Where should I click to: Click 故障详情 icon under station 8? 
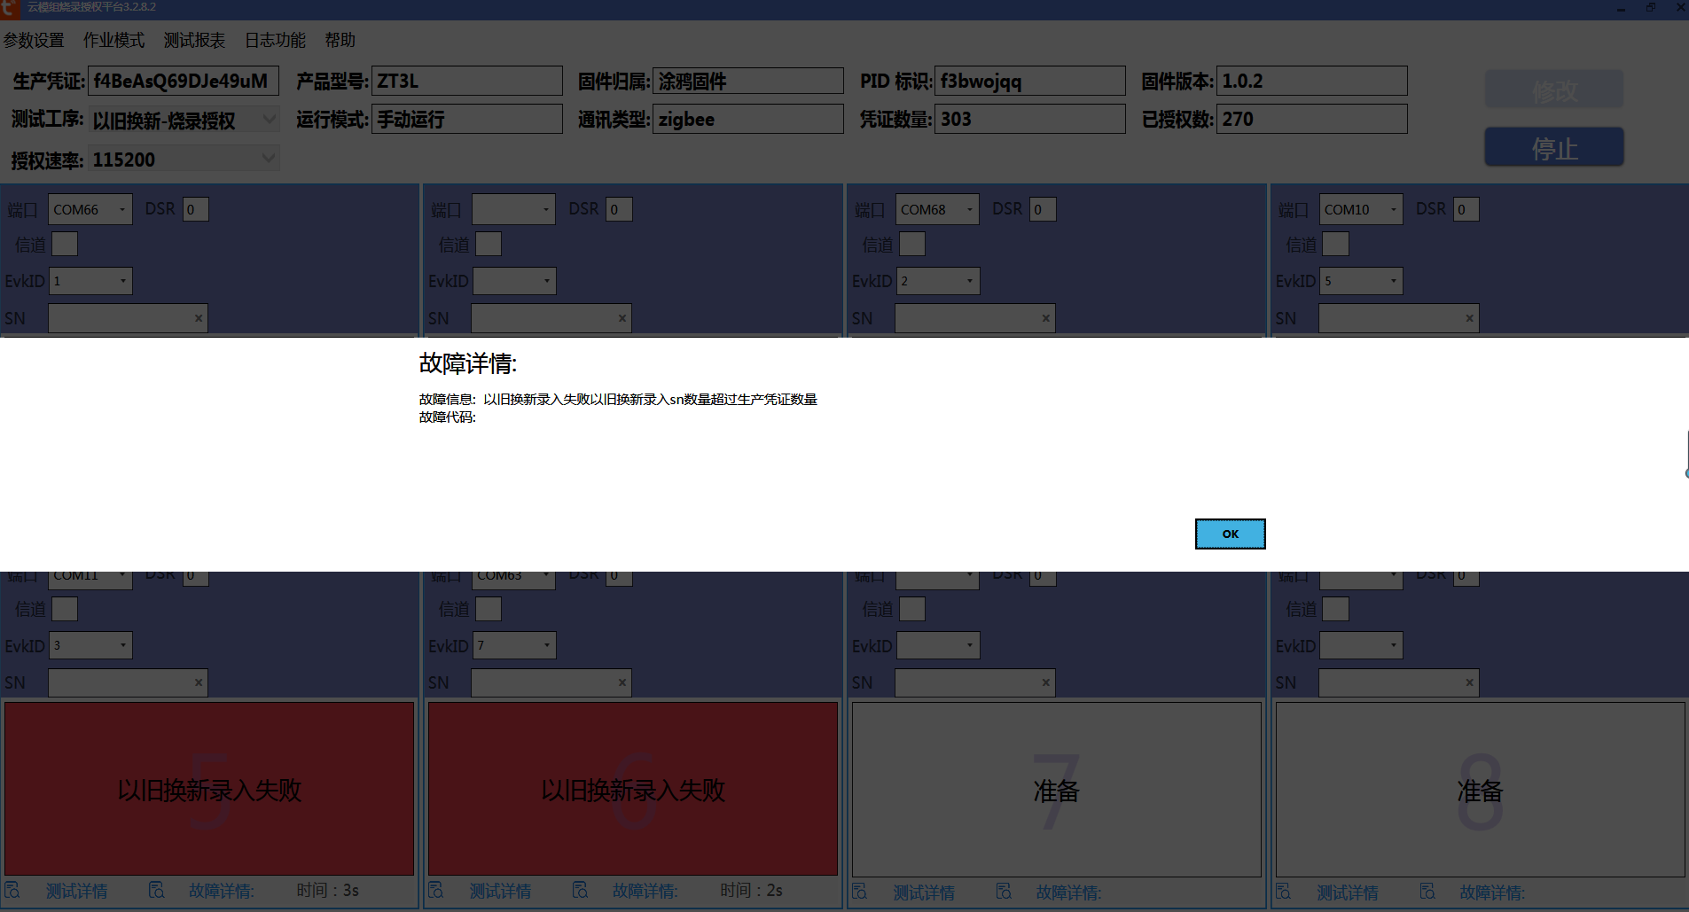coord(1428,892)
